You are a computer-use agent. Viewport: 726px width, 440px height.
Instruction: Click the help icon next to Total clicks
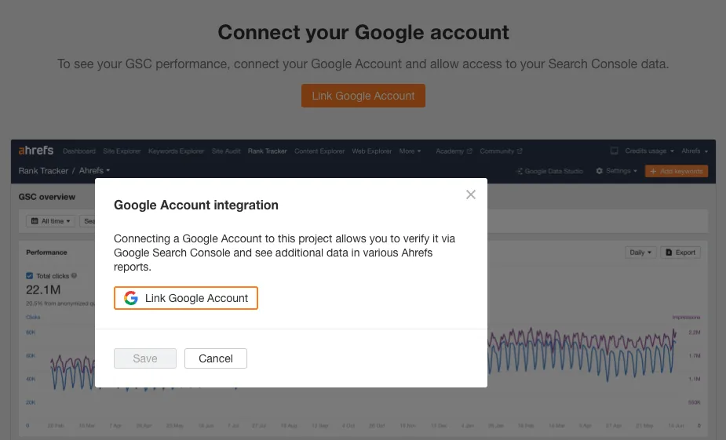(x=74, y=276)
